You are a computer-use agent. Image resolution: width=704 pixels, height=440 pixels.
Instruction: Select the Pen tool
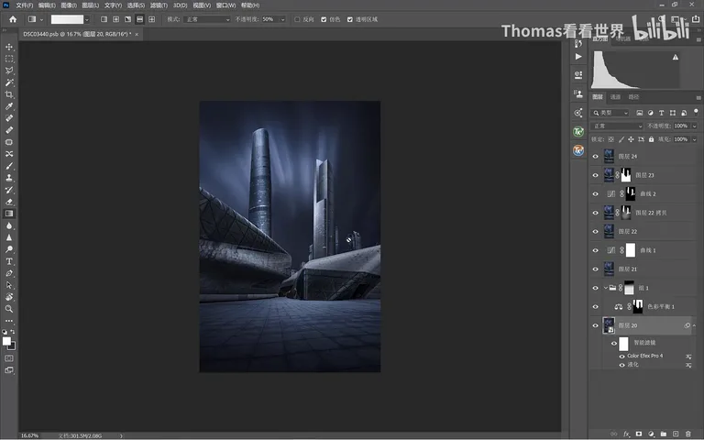tap(9, 273)
